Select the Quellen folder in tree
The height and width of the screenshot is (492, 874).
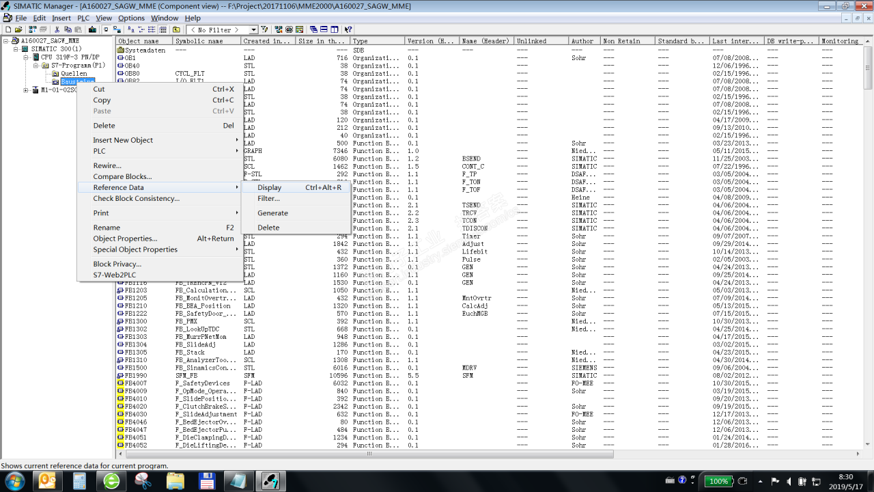point(74,73)
